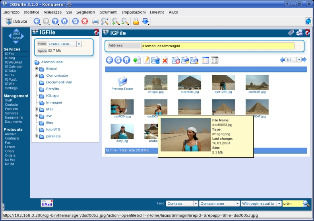Open the Strumenti menu
The width and height of the screenshot is (314, 221).
point(109,12)
